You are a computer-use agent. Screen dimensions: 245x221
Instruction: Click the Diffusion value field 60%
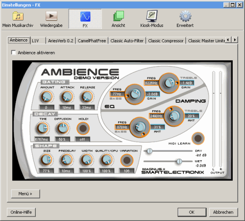coord(62,139)
